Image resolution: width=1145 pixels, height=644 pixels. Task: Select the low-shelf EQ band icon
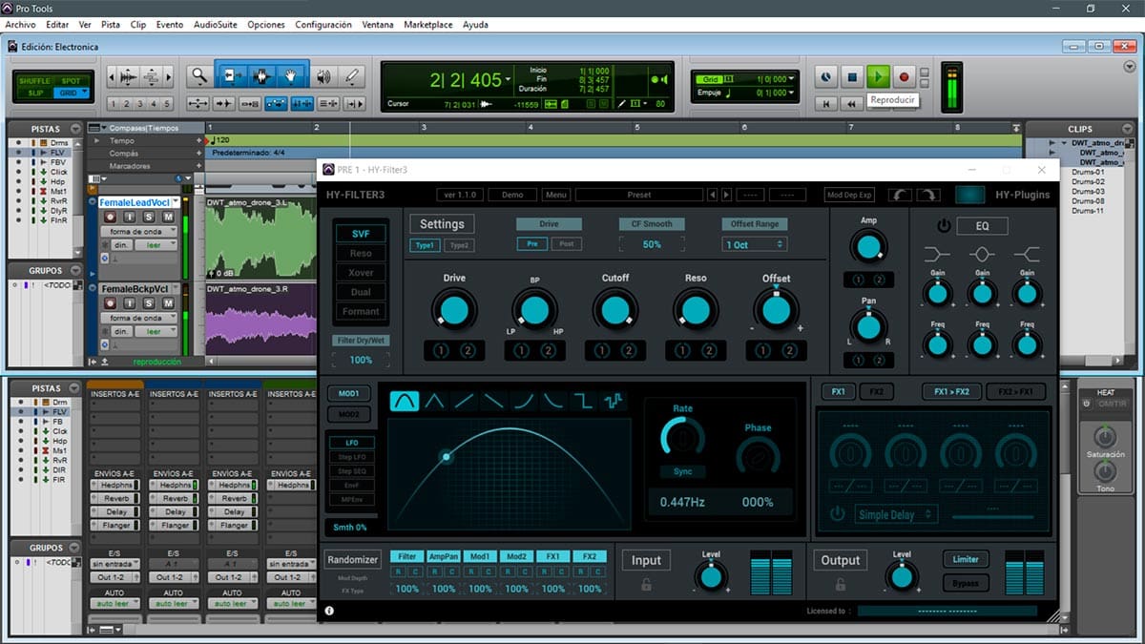tap(937, 253)
